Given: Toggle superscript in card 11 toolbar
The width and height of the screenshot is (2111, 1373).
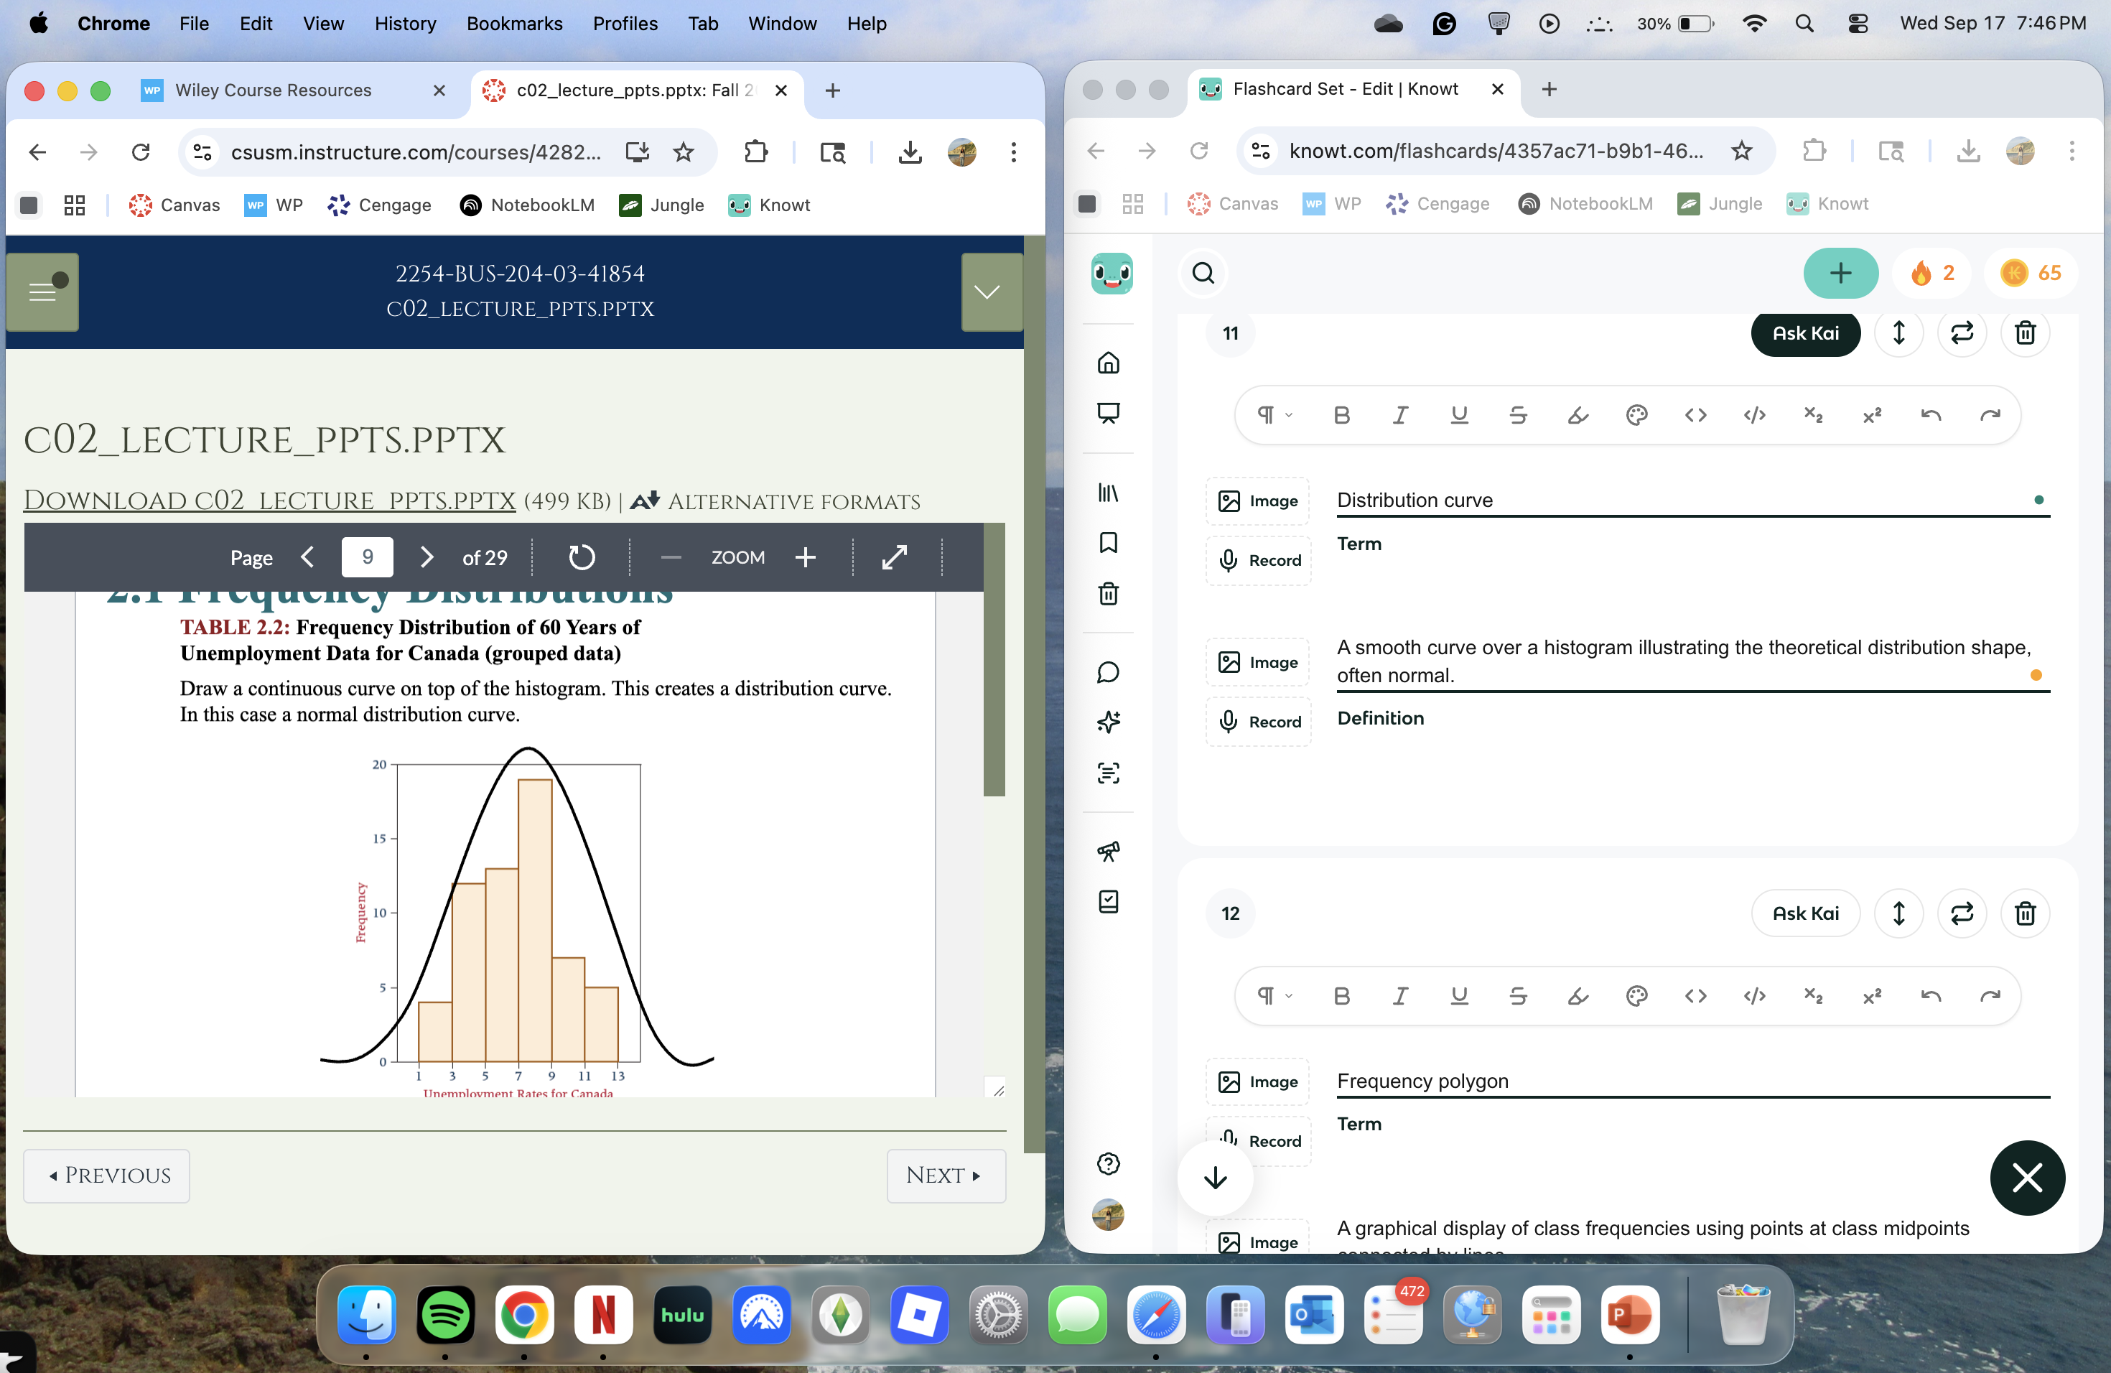Looking at the screenshot, I should coord(1871,415).
